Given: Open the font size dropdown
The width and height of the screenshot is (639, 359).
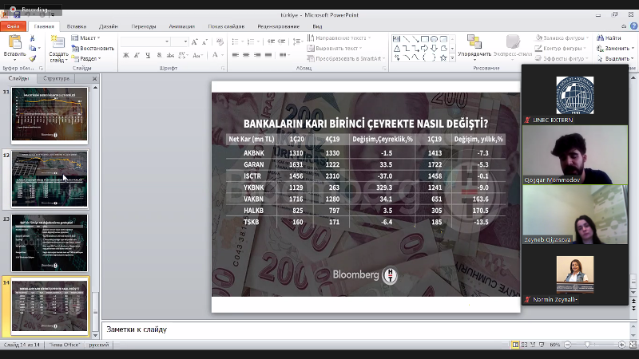Looking at the screenshot, I should click(185, 41).
